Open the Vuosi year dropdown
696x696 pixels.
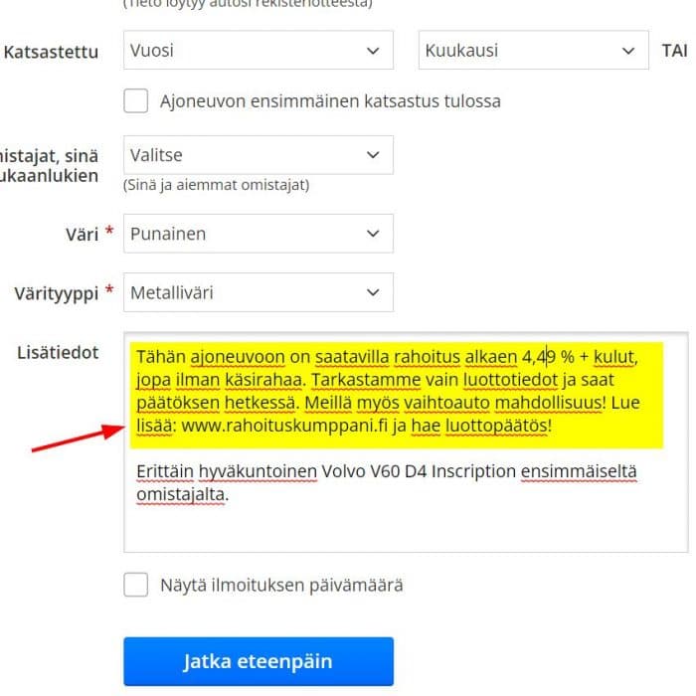(x=258, y=51)
